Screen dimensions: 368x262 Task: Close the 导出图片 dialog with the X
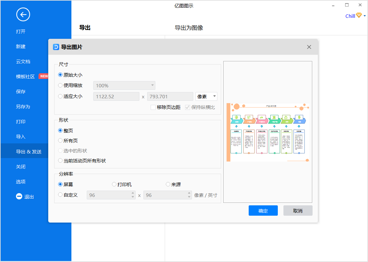click(309, 47)
